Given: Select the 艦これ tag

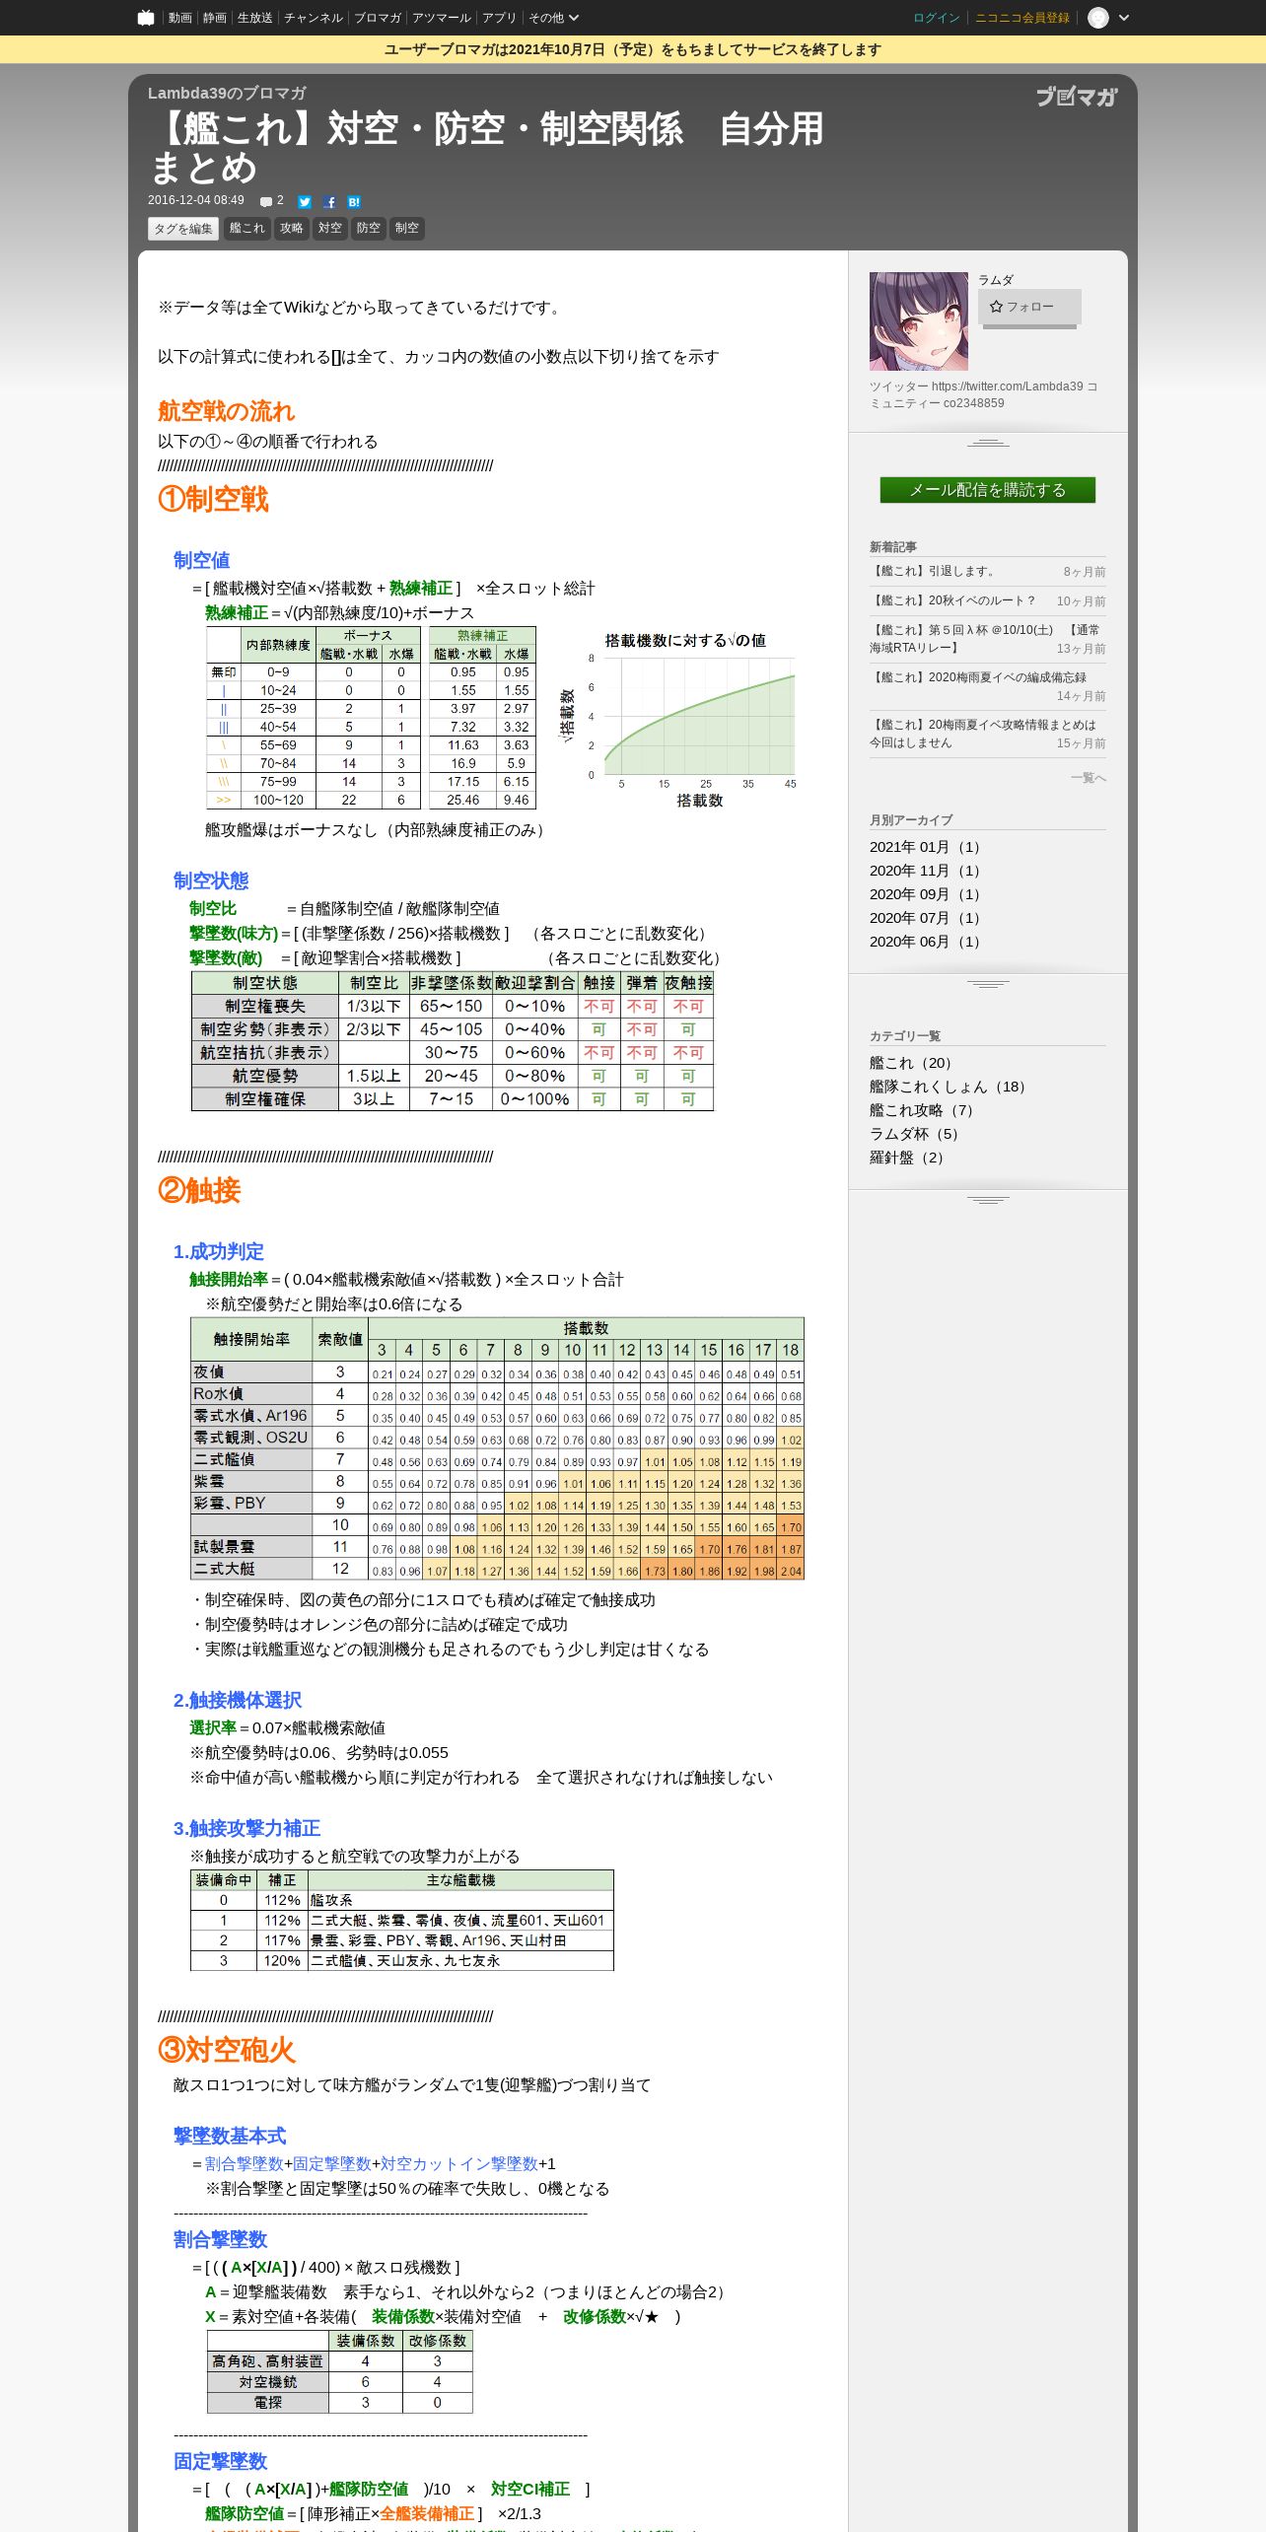Looking at the screenshot, I should point(247,228).
